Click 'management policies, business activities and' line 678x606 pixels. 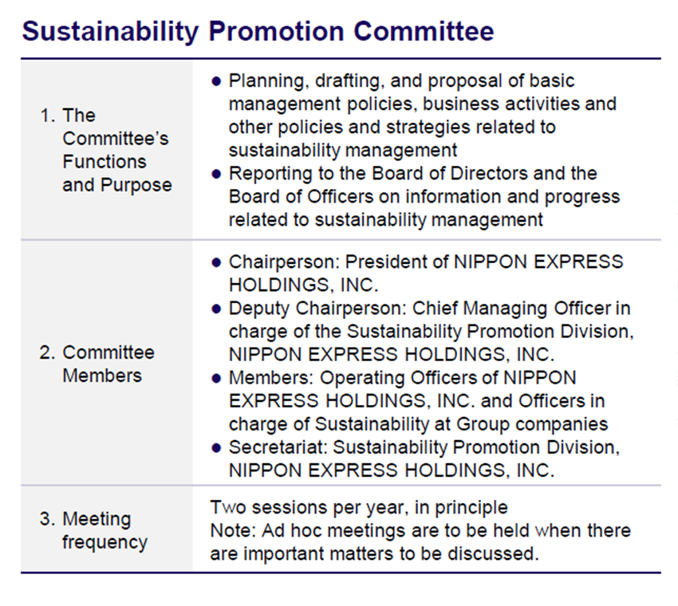click(x=423, y=104)
